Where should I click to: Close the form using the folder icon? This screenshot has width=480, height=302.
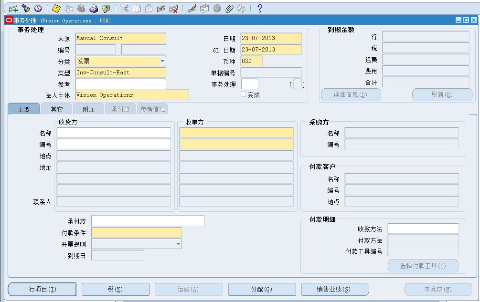click(106, 9)
